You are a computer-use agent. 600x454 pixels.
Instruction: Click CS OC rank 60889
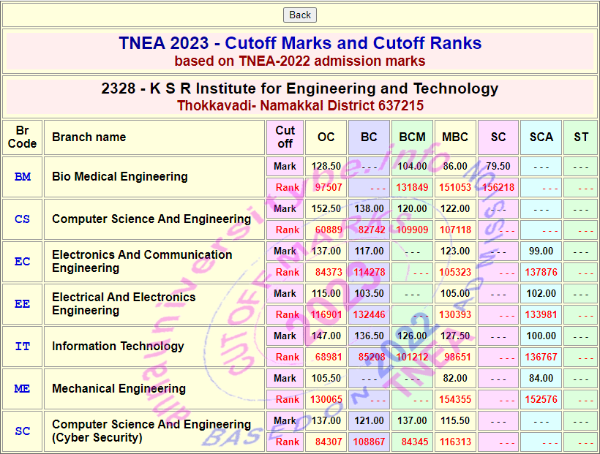pyautogui.click(x=329, y=230)
